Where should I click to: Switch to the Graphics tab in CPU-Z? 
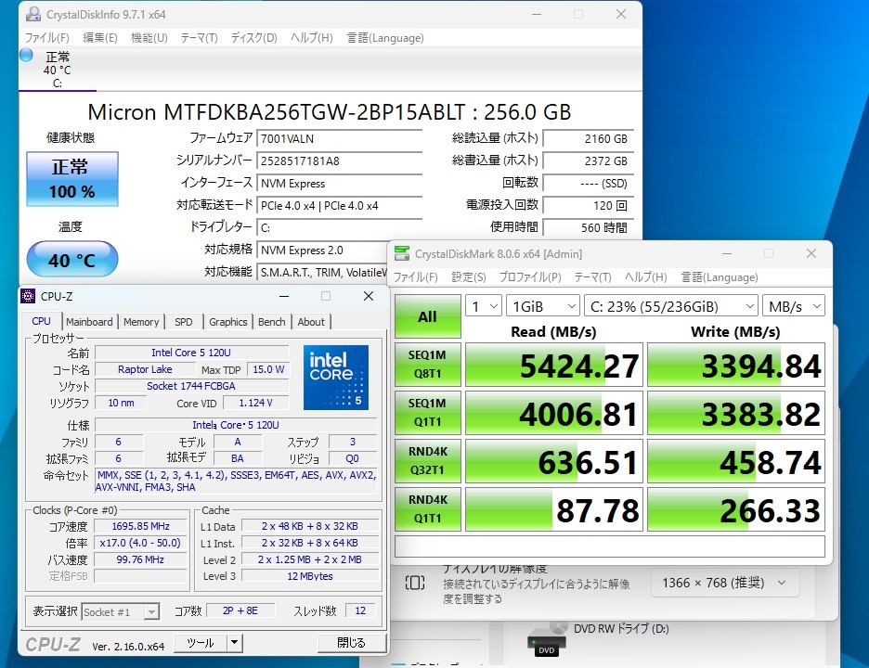pos(227,322)
